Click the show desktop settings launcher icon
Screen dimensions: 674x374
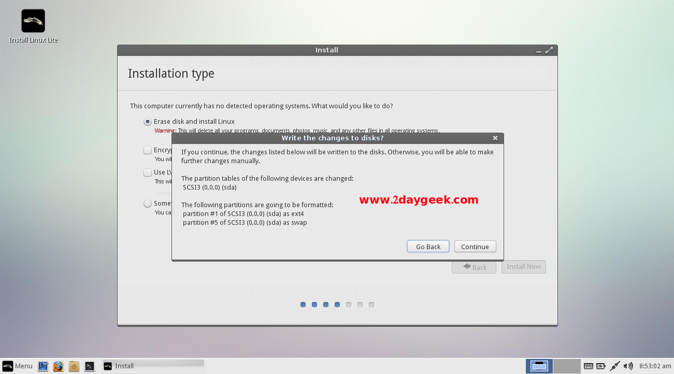(43, 366)
